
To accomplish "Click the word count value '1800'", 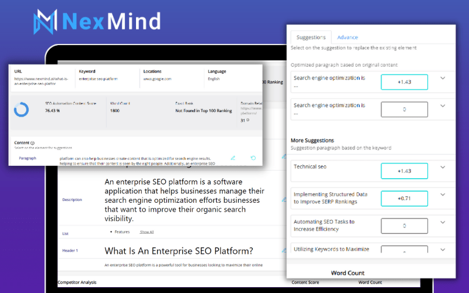I will pyautogui.click(x=114, y=111).
